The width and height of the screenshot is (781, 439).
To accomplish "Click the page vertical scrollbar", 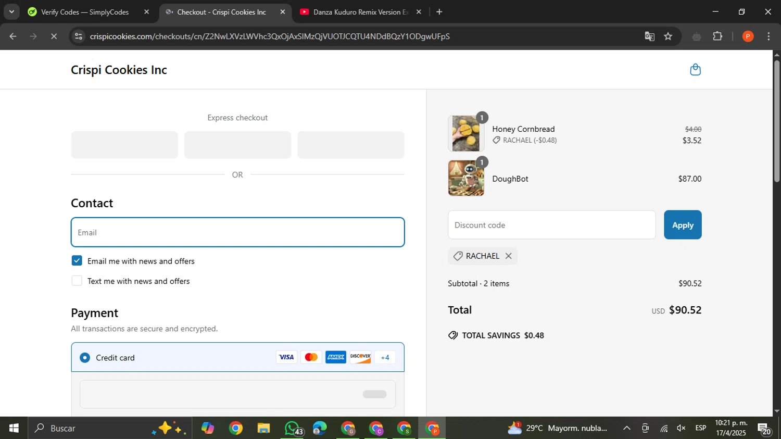I will [777, 121].
